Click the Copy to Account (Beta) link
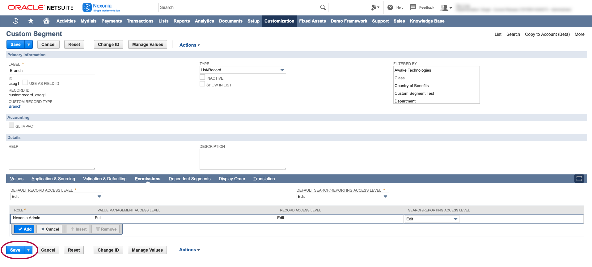Screen dimensions: 592x267 547,34
